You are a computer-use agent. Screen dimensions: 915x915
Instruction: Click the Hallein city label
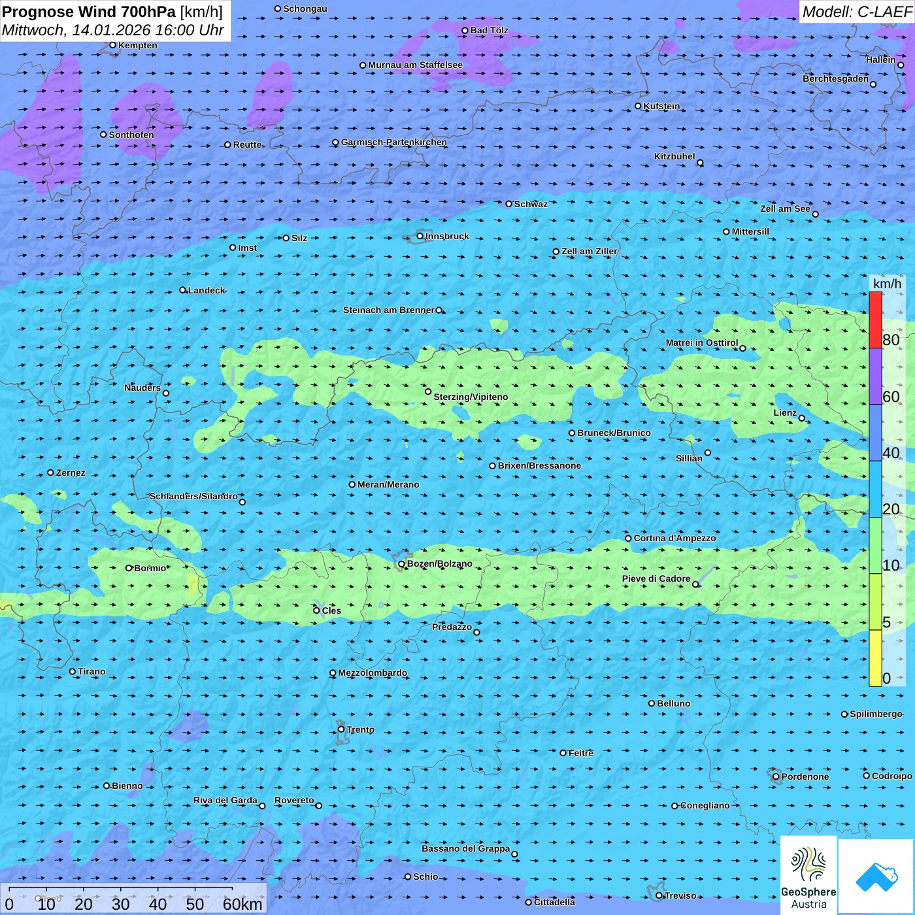(x=881, y=59)
